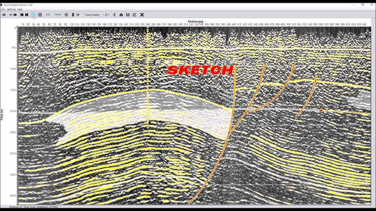Restore down the application window
This screenshot has width=376, height=211.
362,5
